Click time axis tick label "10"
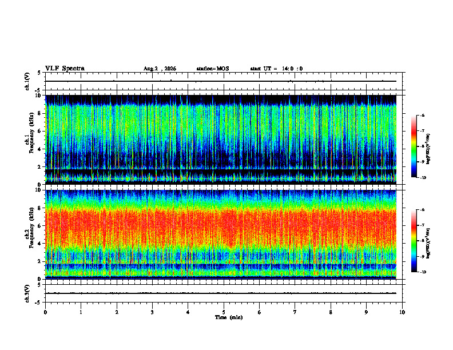 point(402,312)
